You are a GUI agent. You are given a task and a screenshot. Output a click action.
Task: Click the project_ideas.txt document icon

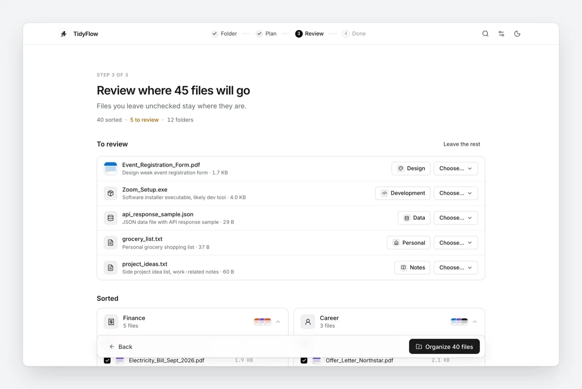(x=111, y=268)
